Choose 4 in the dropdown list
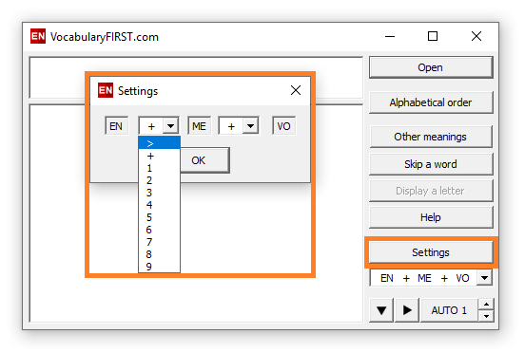525x352 pixels. pos(159,205)
